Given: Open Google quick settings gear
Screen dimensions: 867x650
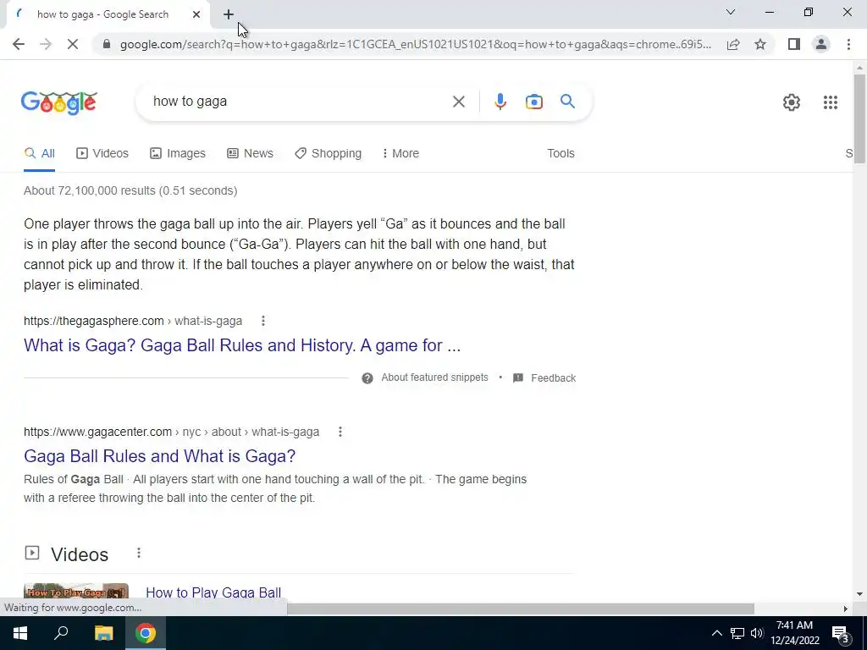Looking at the screenshot, I should click(x=792, y=102).
